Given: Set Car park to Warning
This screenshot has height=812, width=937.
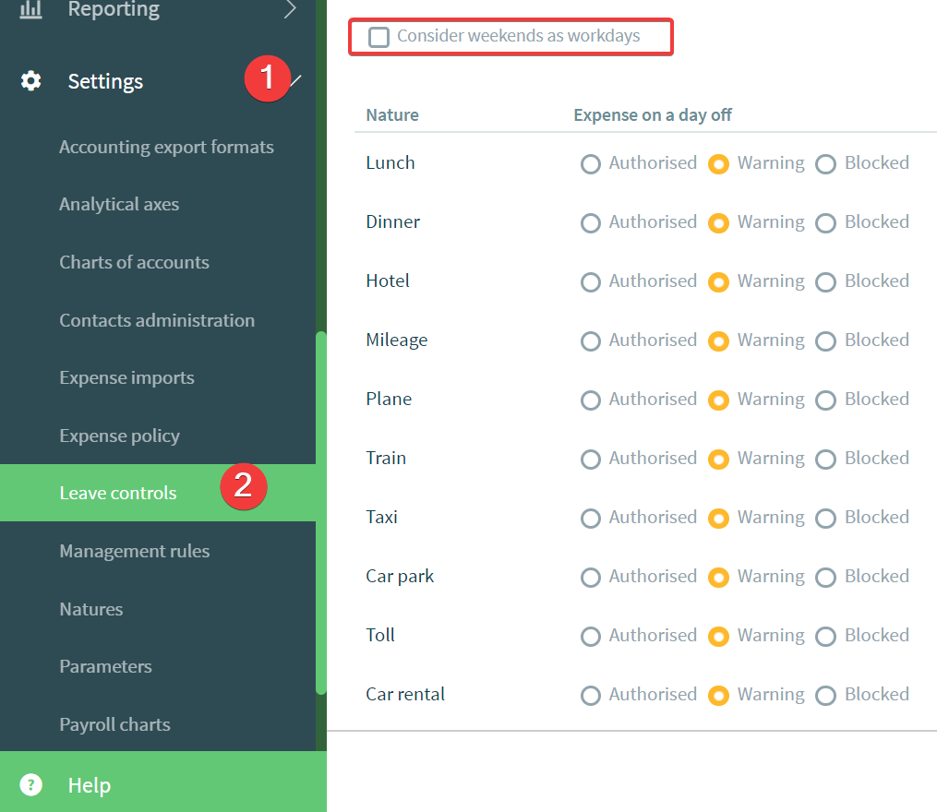Looking at the screenshot, I should click(718, 578).
